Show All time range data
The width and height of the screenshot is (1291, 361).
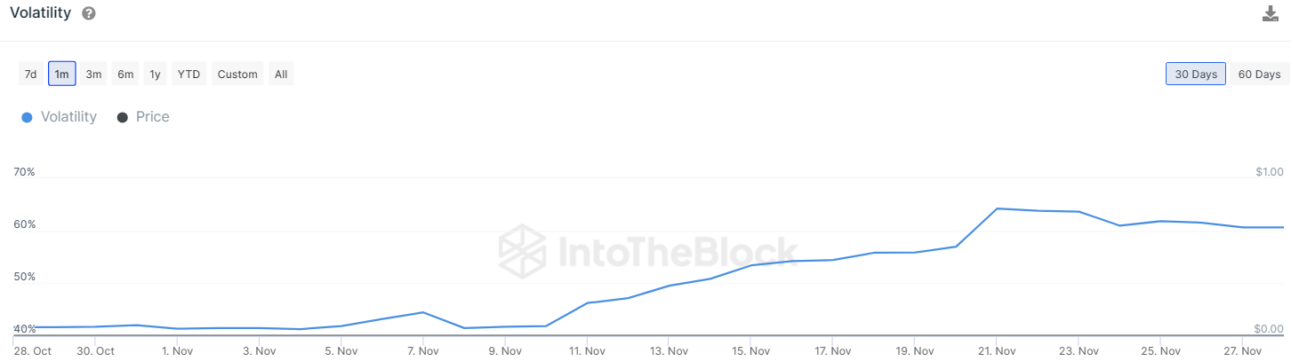point(281,74)
